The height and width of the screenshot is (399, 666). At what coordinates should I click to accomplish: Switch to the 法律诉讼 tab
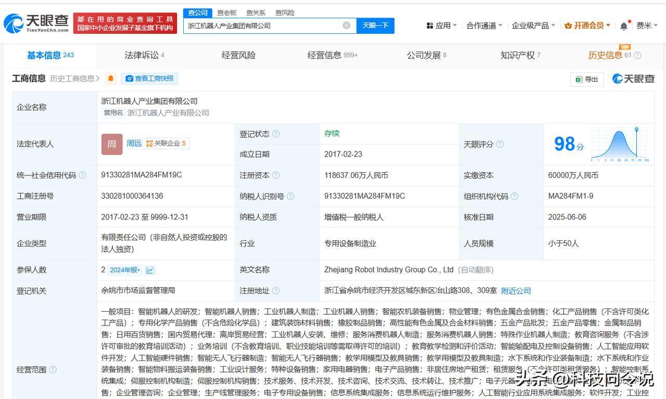click(145, 55)
